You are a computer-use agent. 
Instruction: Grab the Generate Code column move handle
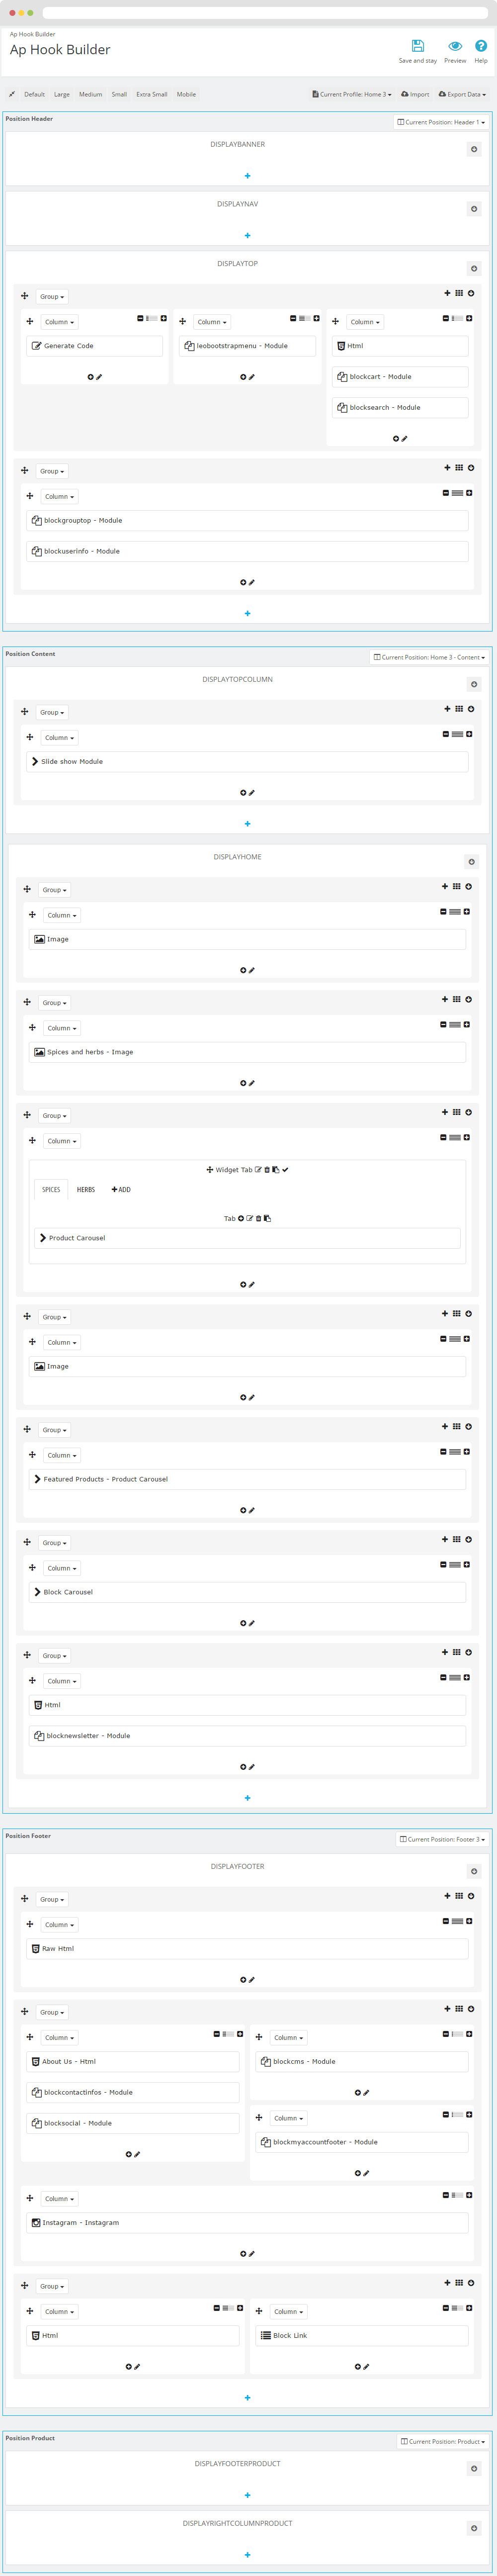30,322
